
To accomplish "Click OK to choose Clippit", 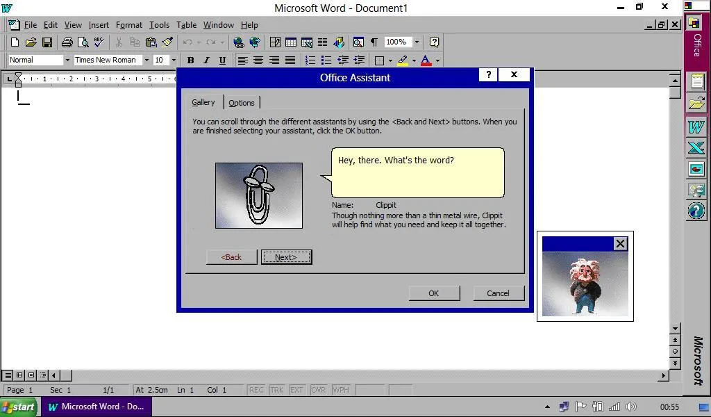I will 433,293.
